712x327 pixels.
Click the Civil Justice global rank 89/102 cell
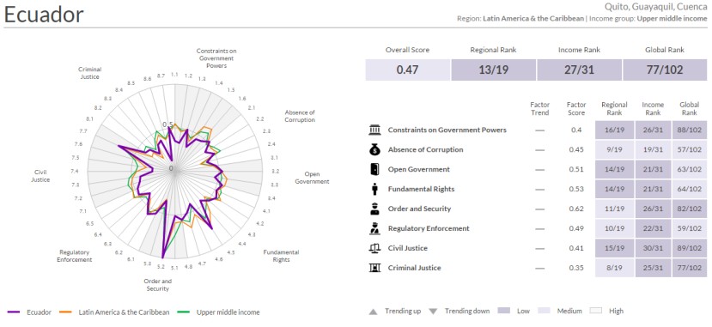click(690, 248)
